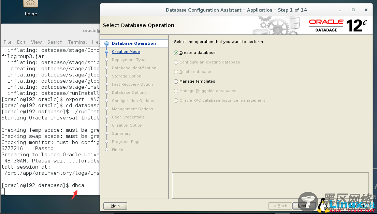Click Creation Option step in sidebar
This screenshot has width=377, height=214.
tap(127, 125)
